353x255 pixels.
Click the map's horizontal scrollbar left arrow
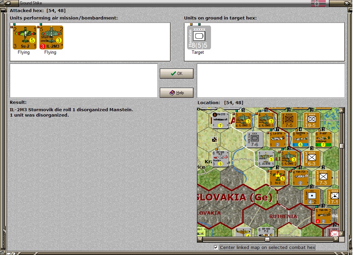(200, 239)
